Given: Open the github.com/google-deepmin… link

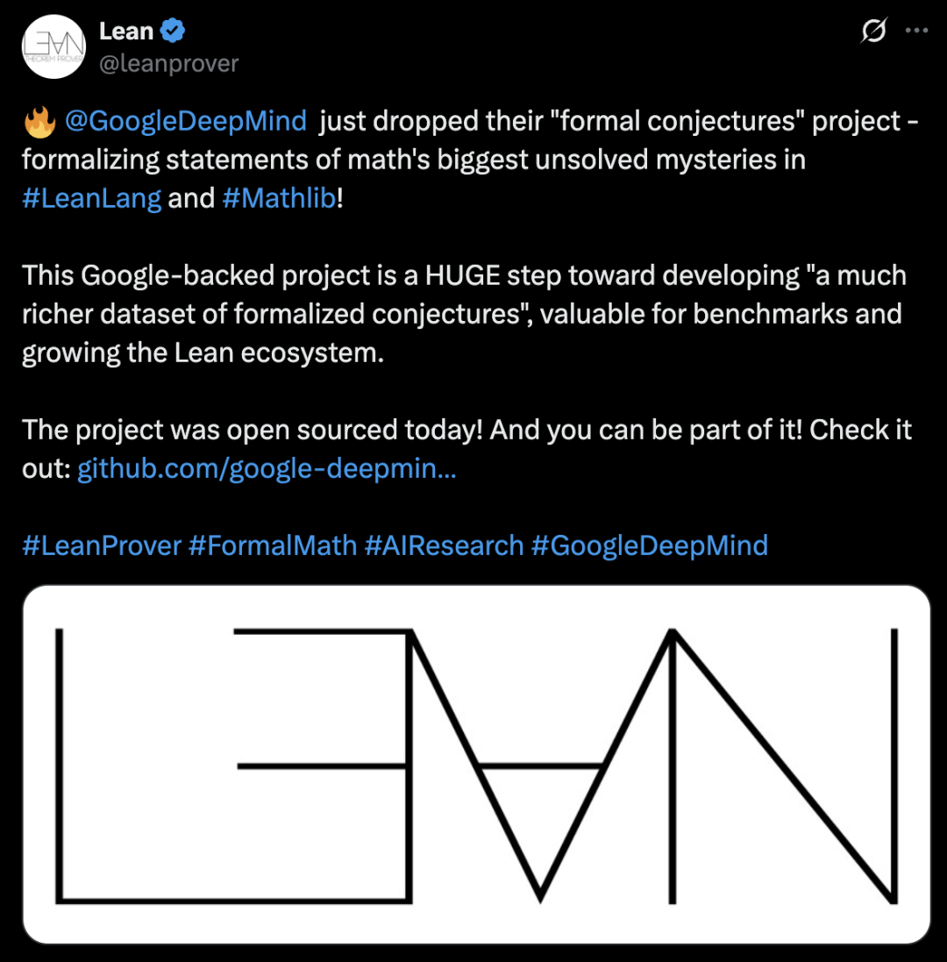Looking at the screenshot, I should tap(267, 469).
